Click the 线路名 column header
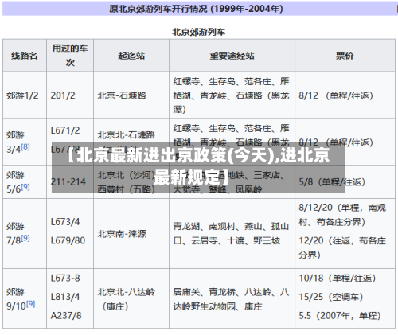 tap(25, 56)
